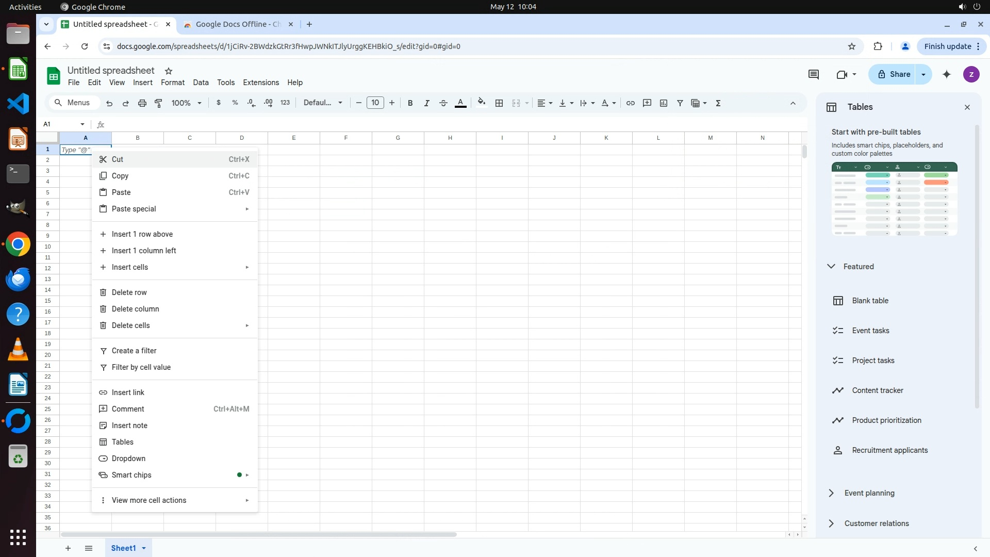
Task: Toggle bold formatting
Action: coord(410,103)
